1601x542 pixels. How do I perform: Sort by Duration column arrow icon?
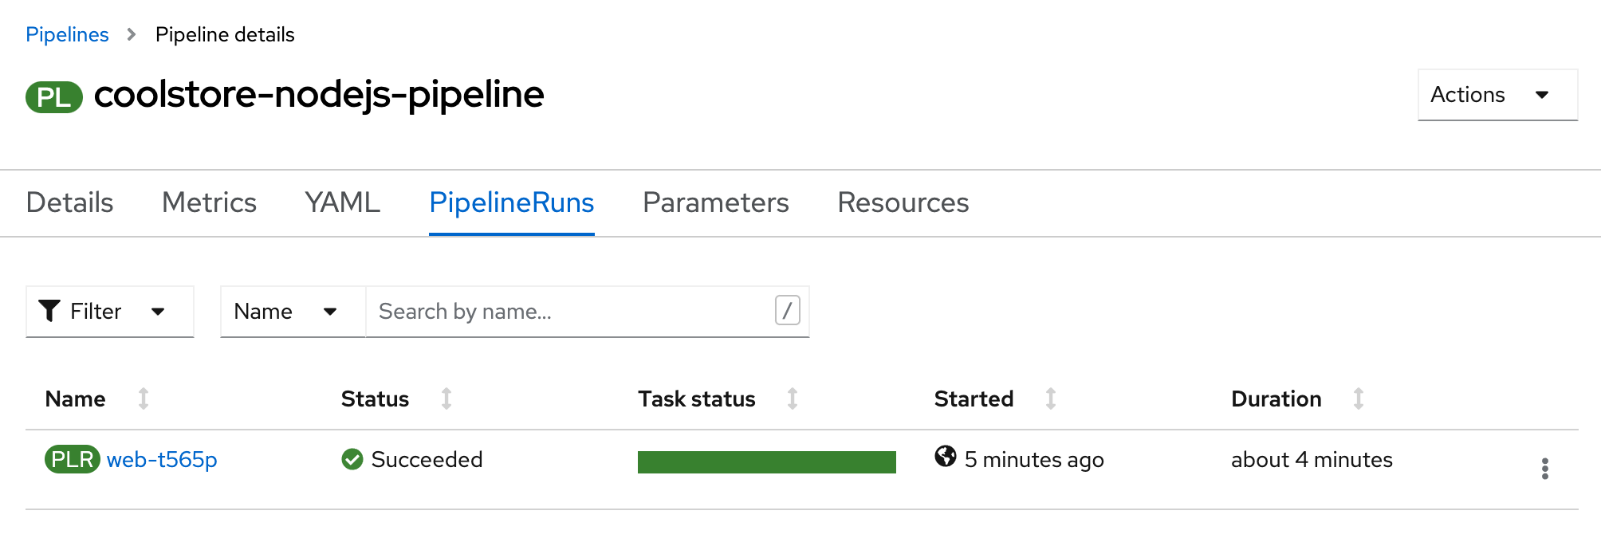(1359, 399)
